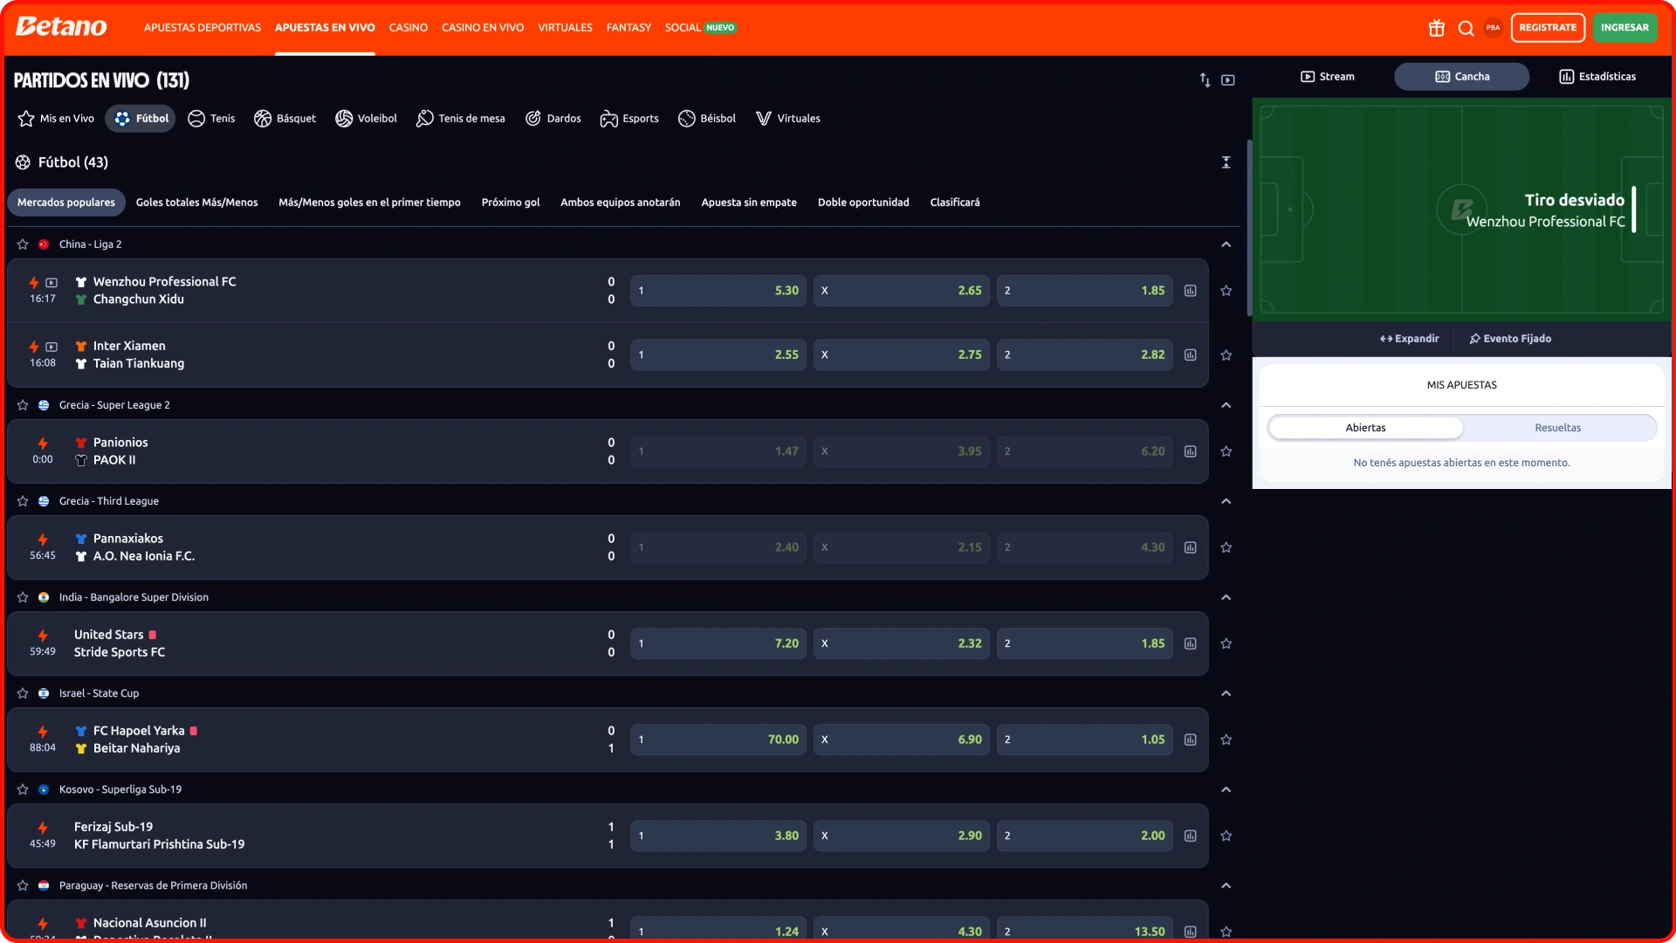This screenshot has height=943, width=1676.
Task: Select the Resueltas bets tab
Action: tap(1558, 428)
